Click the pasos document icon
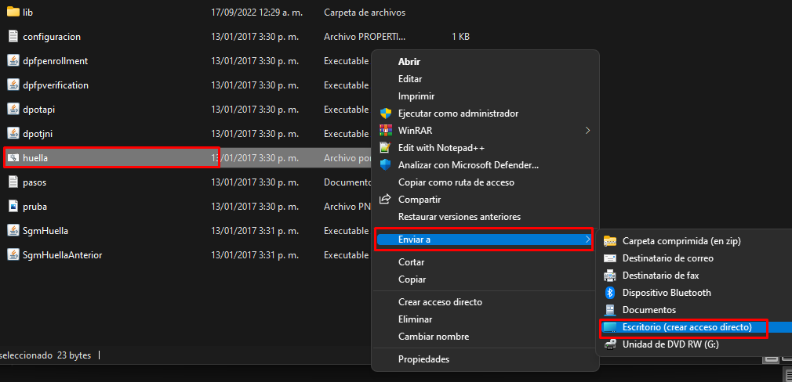This screenshot has width=792, height=382. [x=13, y=182]
